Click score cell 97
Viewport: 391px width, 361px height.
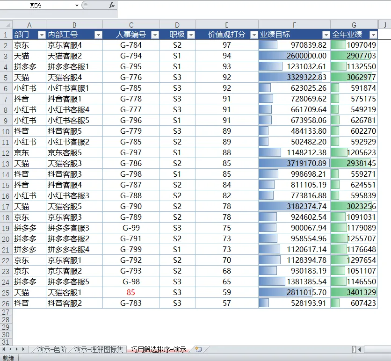point(227,45)
